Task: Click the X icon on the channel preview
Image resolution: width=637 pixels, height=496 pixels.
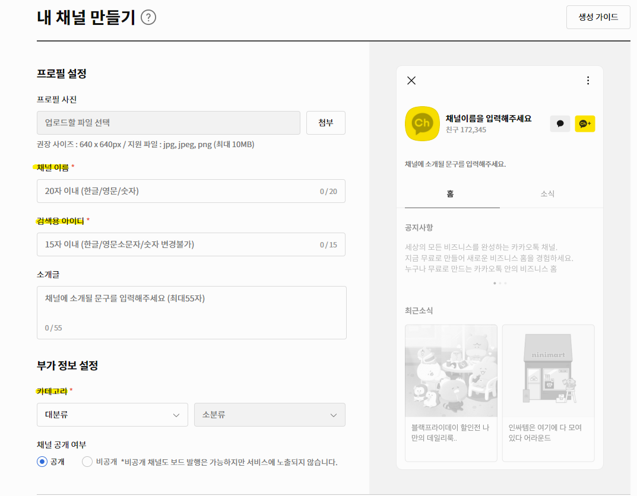Action: (x=411, y=80)
